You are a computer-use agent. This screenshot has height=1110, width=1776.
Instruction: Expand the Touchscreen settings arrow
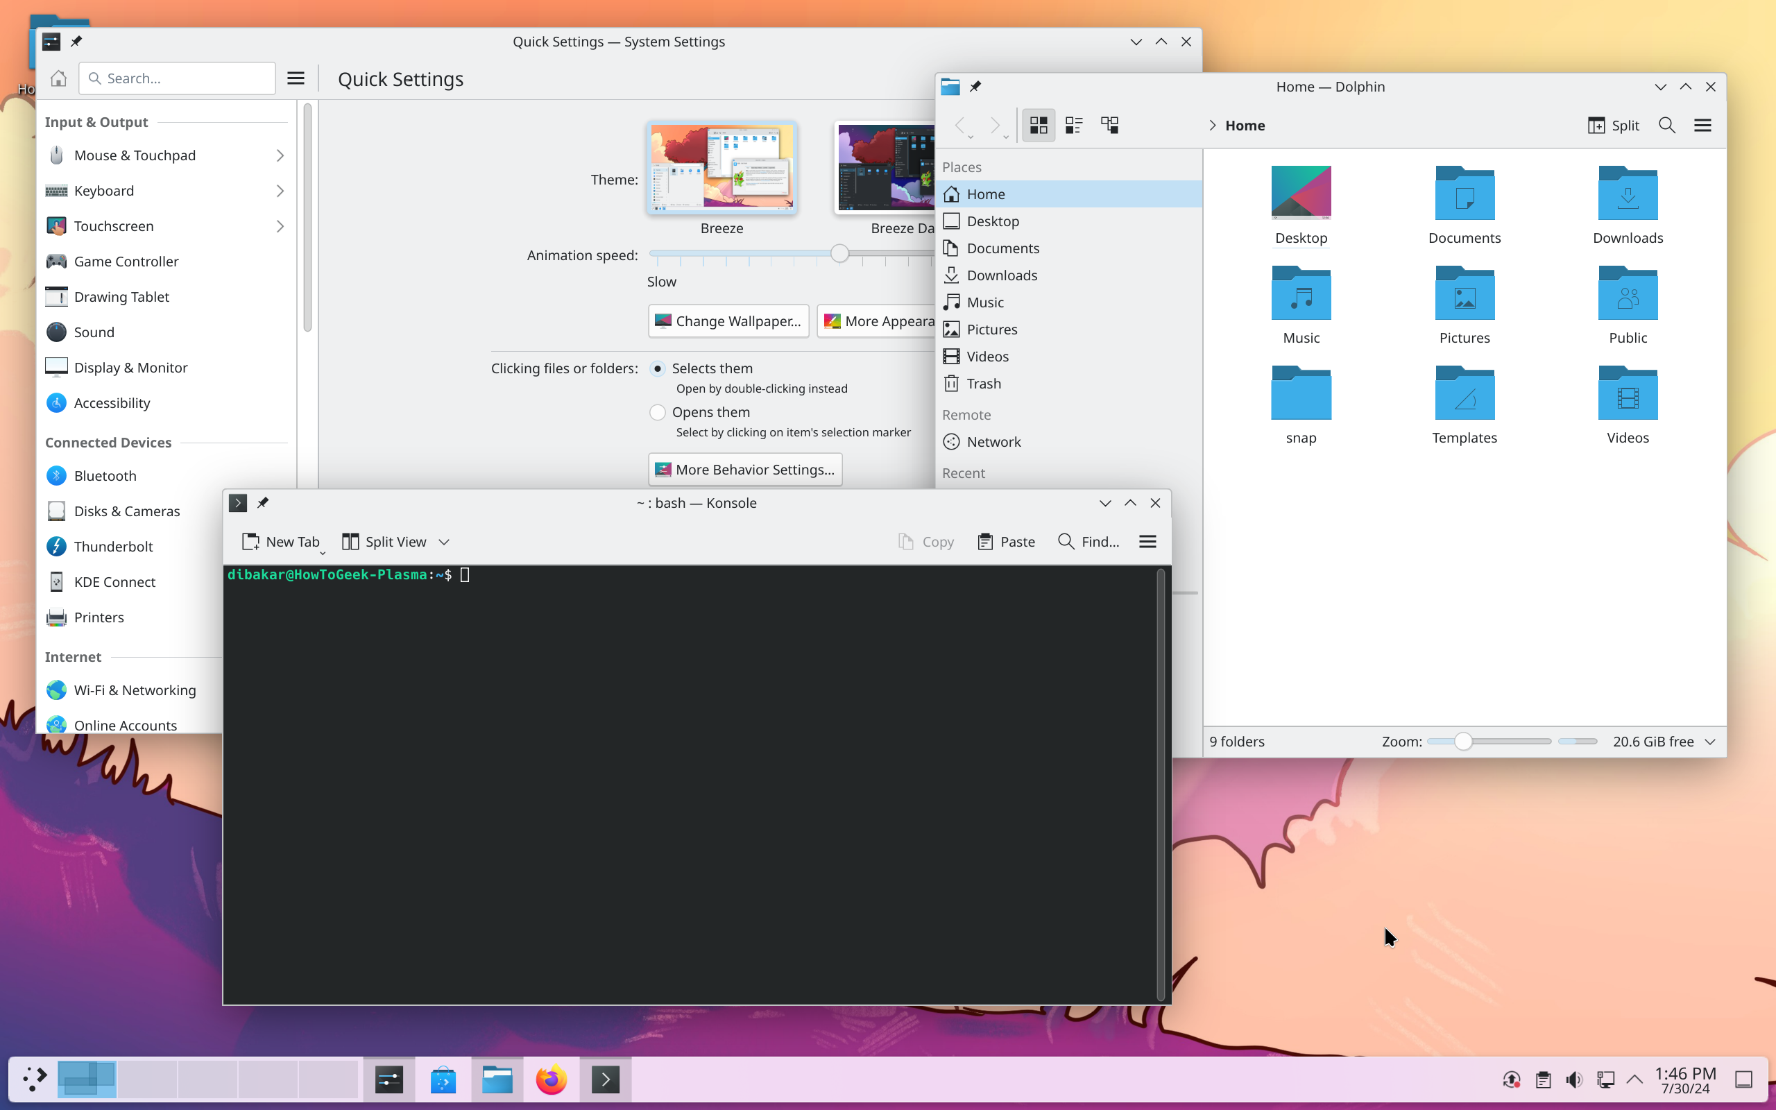click(x=280, y=226)
